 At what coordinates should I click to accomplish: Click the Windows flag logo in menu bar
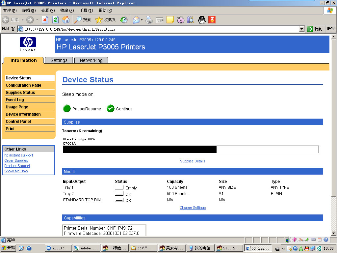click(x=330, y=11)
